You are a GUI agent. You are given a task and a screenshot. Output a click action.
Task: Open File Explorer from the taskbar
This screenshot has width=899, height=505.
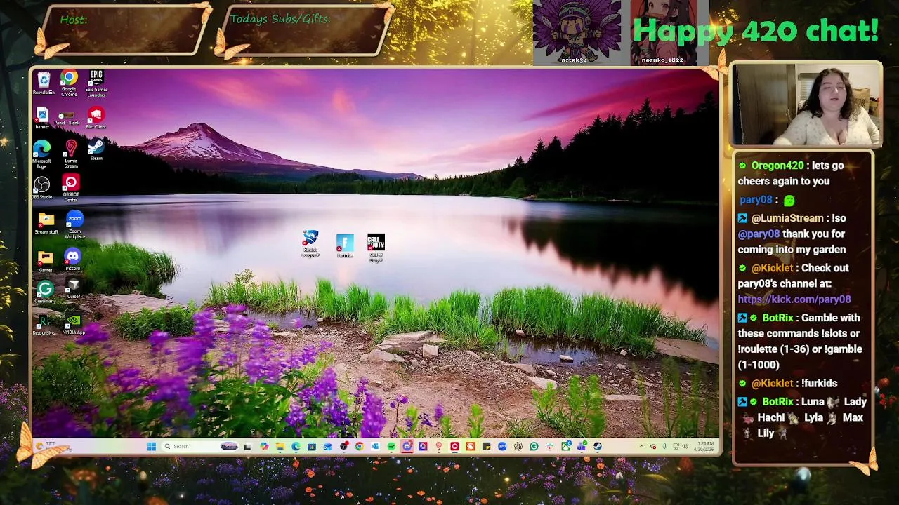[x=280, y=446]
